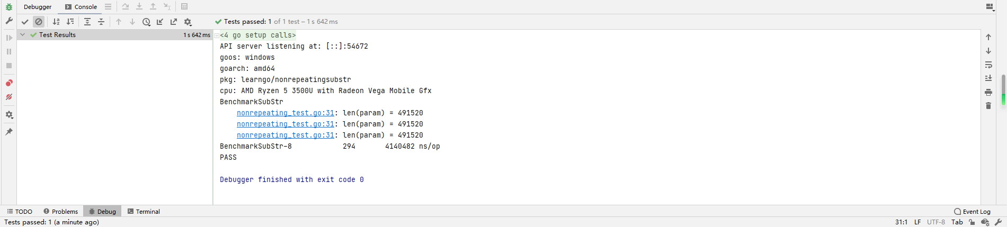1007x227 pixels.
Task: Export test results icon
Action: coord(174,22)
